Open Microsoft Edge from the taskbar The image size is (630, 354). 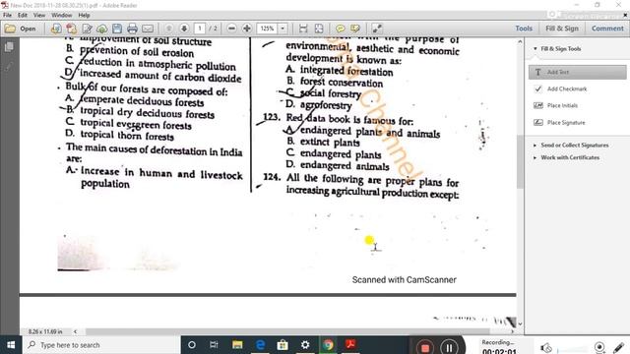(260, 345)
